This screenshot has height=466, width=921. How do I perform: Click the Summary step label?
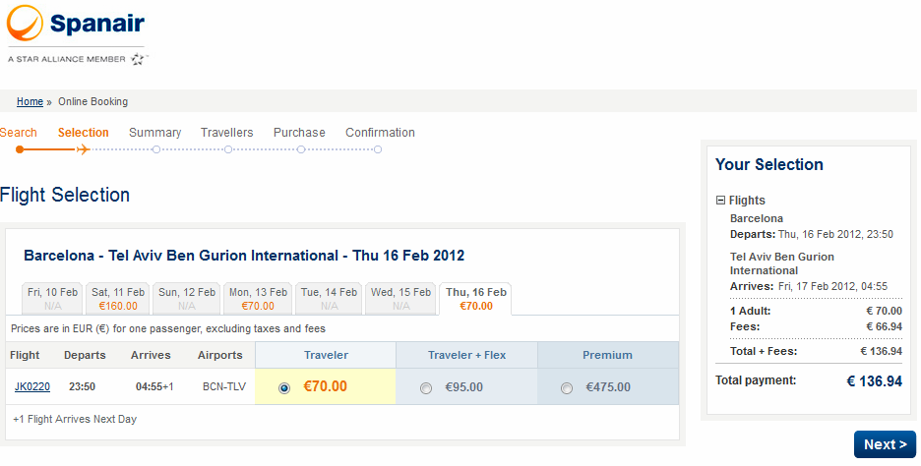pyautogui.click(x=155, y=133)
